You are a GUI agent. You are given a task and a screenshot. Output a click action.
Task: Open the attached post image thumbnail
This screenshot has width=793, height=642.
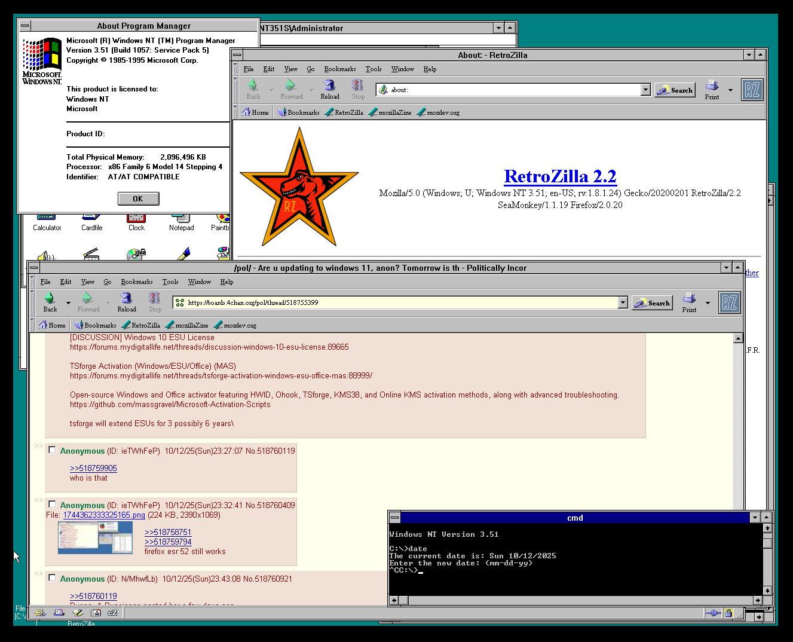click(x=95, y=537)
